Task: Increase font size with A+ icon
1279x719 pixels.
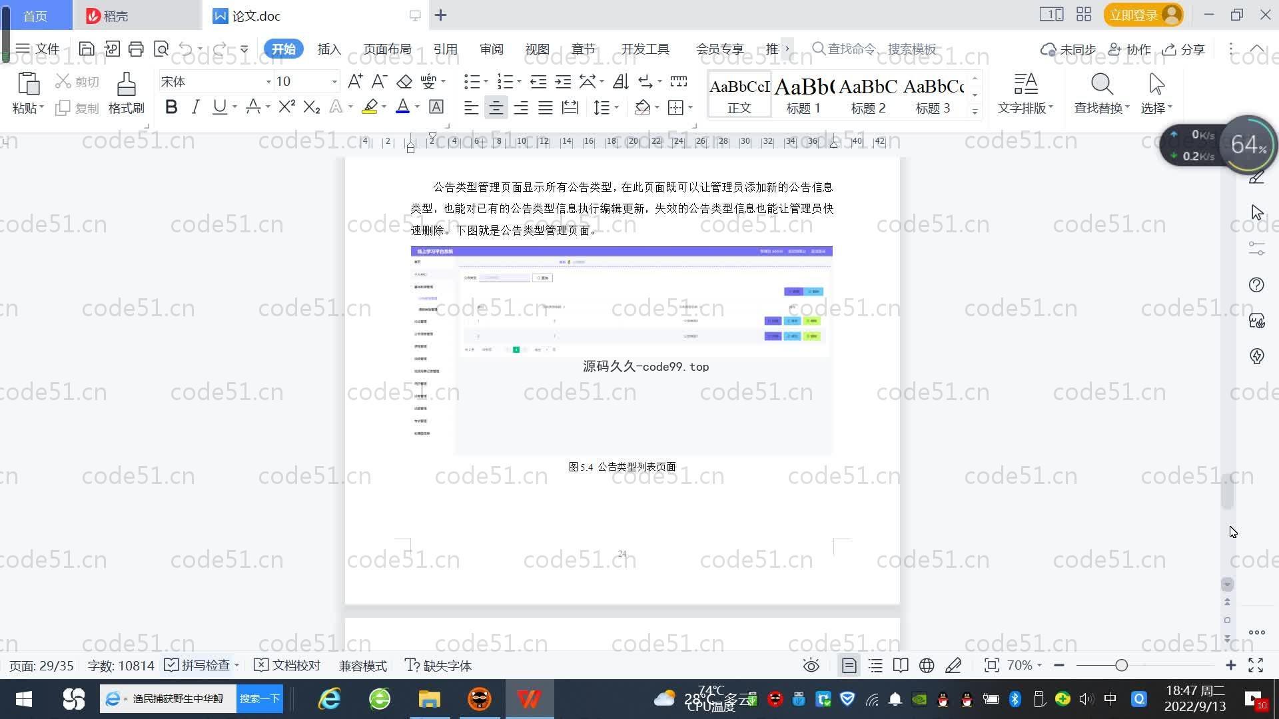Action: [x=355, y=81]
